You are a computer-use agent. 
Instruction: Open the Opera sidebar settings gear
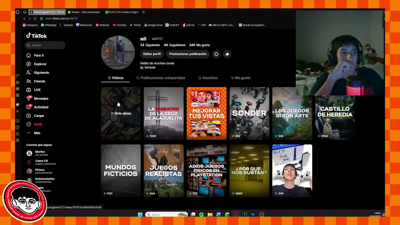tap(17, 140)
